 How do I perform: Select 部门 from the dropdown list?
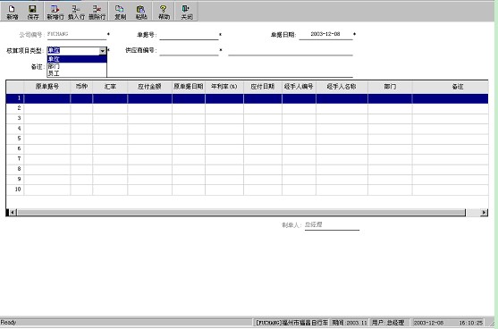tap(77, 66)
